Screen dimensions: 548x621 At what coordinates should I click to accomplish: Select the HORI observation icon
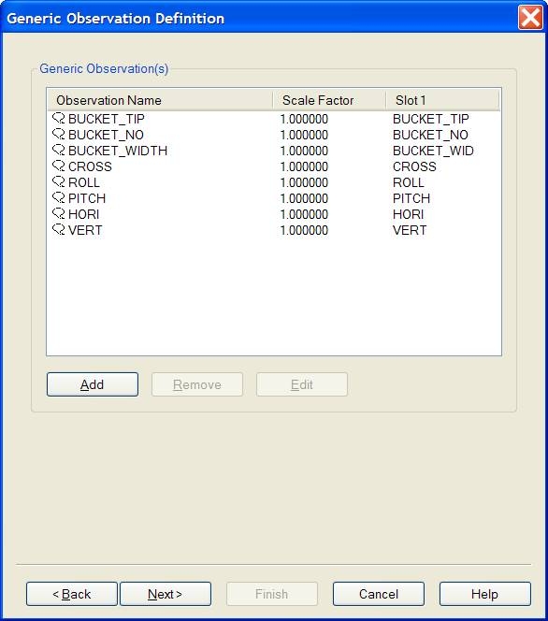click(x=59, y=213)
